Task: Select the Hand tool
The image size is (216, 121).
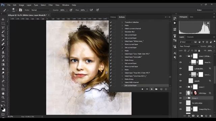Action: [3, 93]
